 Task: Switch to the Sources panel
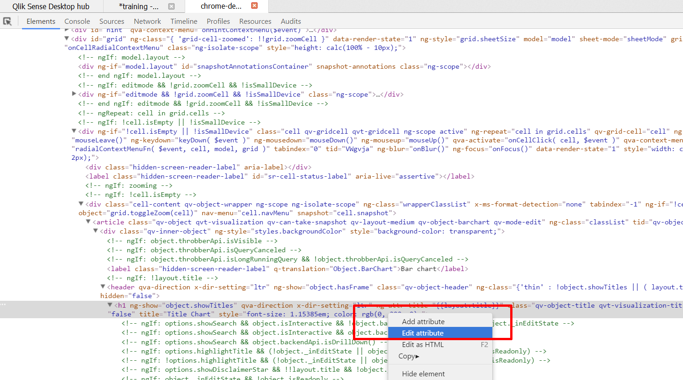pos(111,21)
